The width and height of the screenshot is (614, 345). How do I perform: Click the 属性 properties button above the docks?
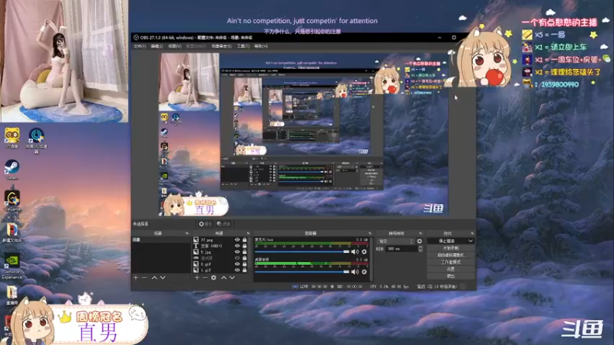point(205,224)
